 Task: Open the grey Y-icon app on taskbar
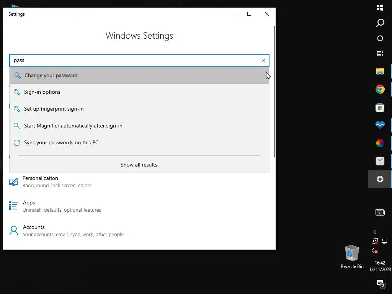380,161
